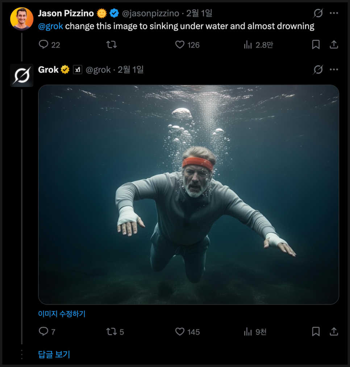Retweet Grok's image post
This screenshot has height=367, width=350.
pos(111,331)
